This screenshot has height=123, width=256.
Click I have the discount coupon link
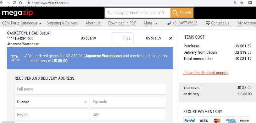[x=206, y=73]
